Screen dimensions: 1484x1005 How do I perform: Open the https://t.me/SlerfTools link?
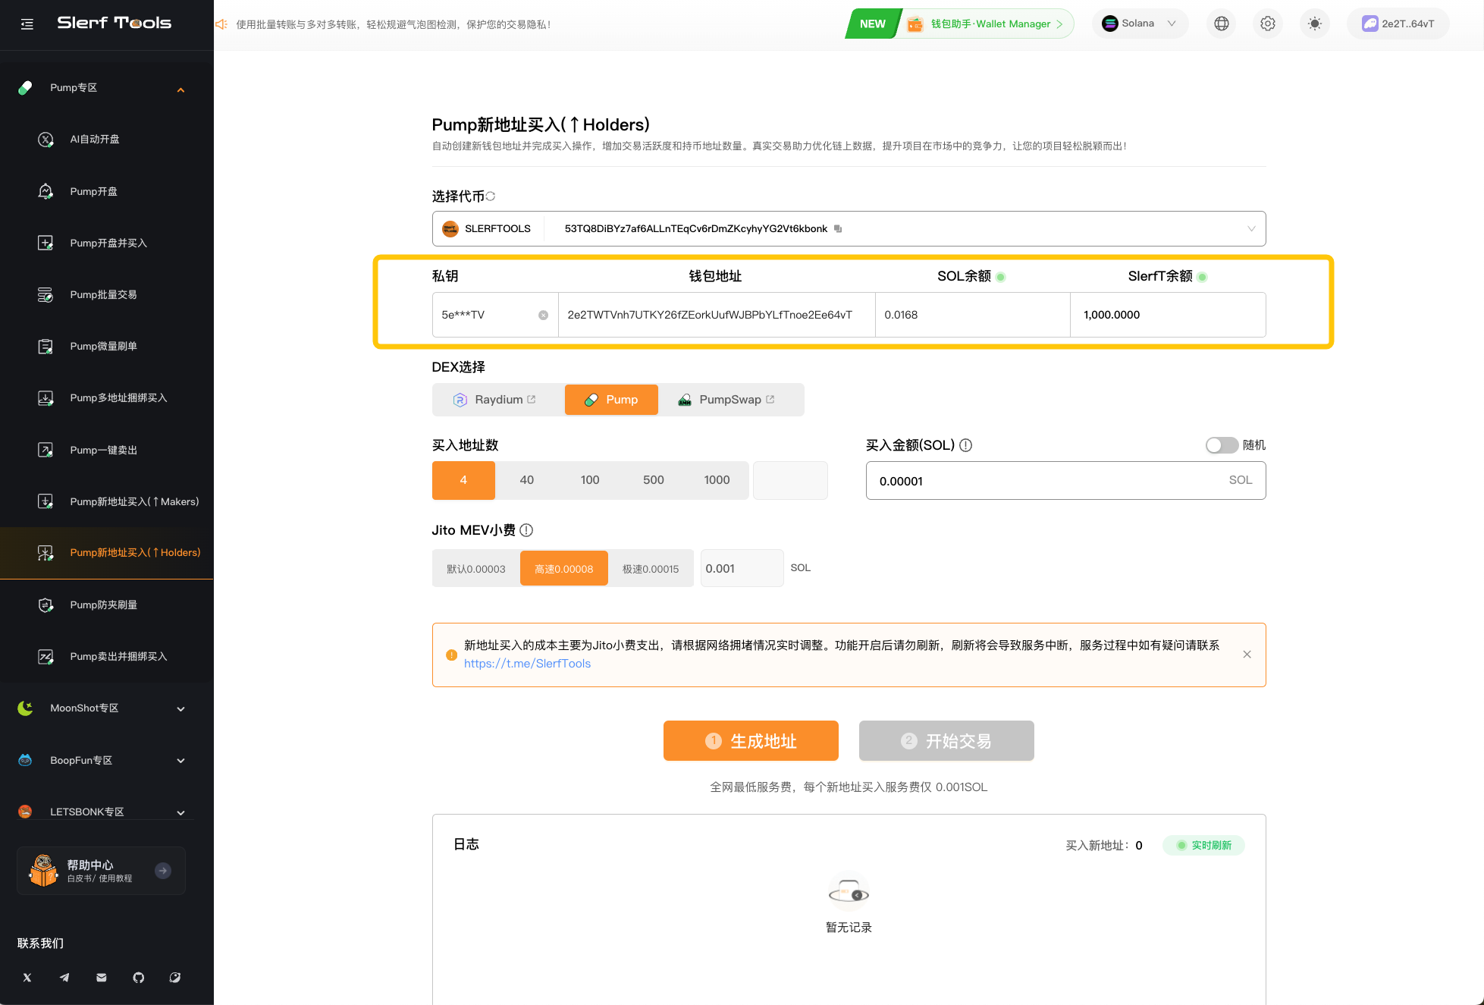point(527,664)
